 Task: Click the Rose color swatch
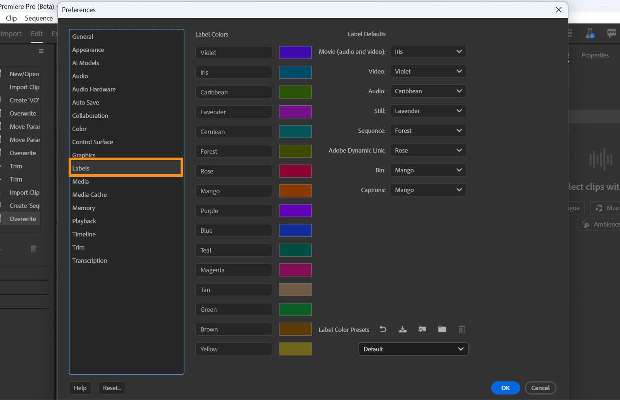295,171
